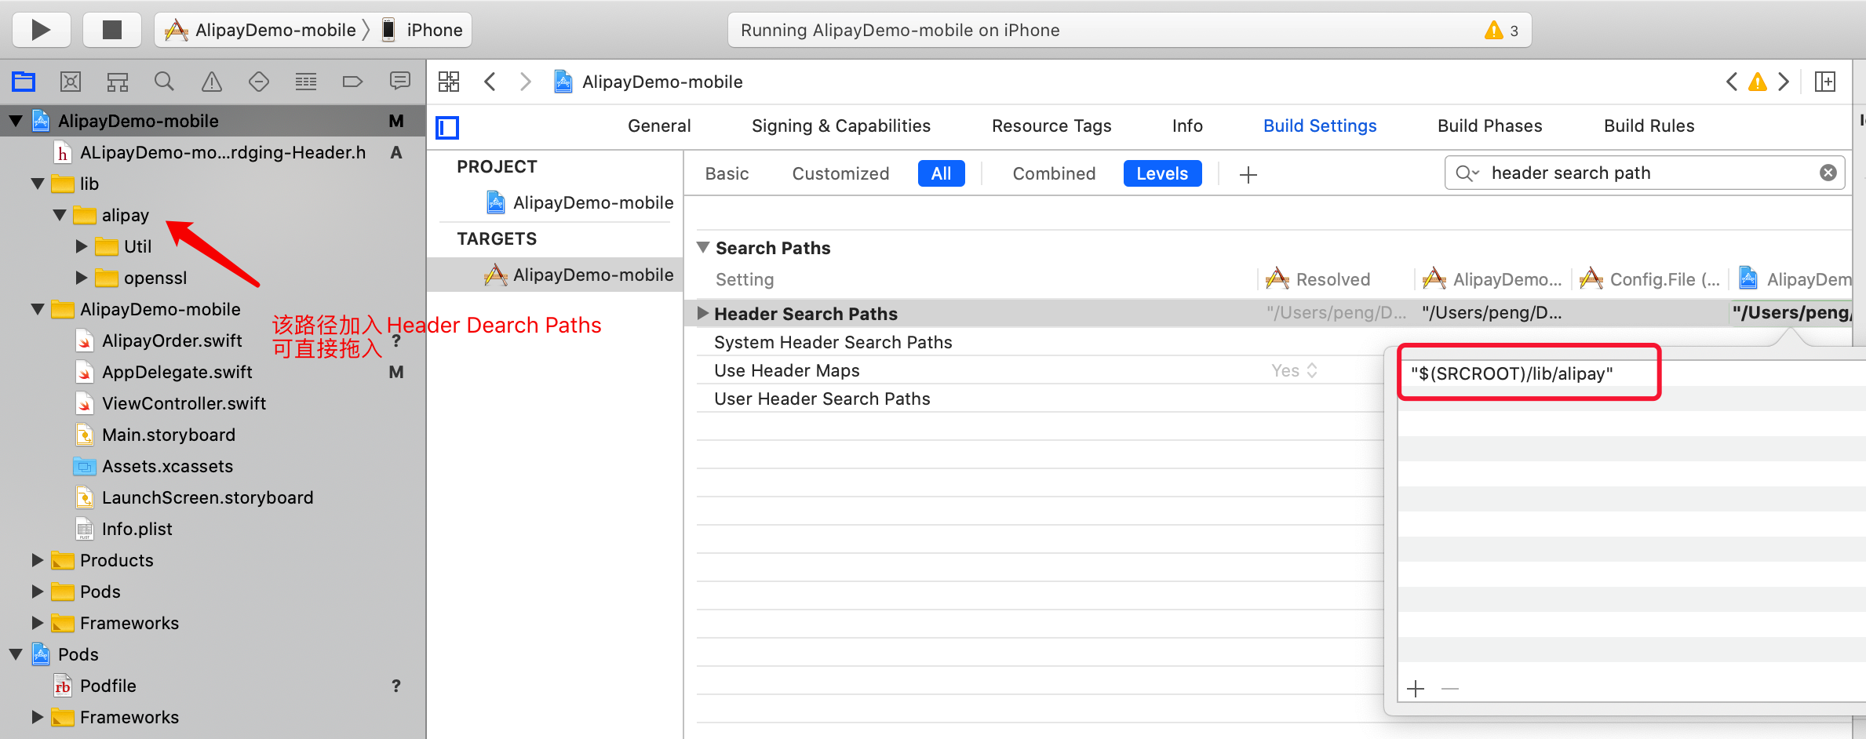1866x739 pixels.
Task: Choose the iPhone run destination
Action: tap(422, 30)
